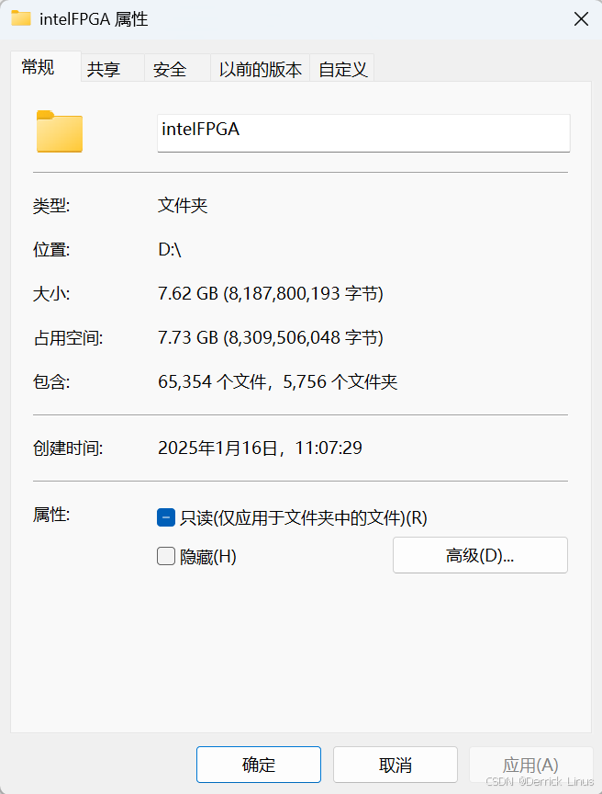Click the intelFPGA folder name field
Image resolution: width=602 pixels, height=794 pixels.
click(x=363, y=132)
